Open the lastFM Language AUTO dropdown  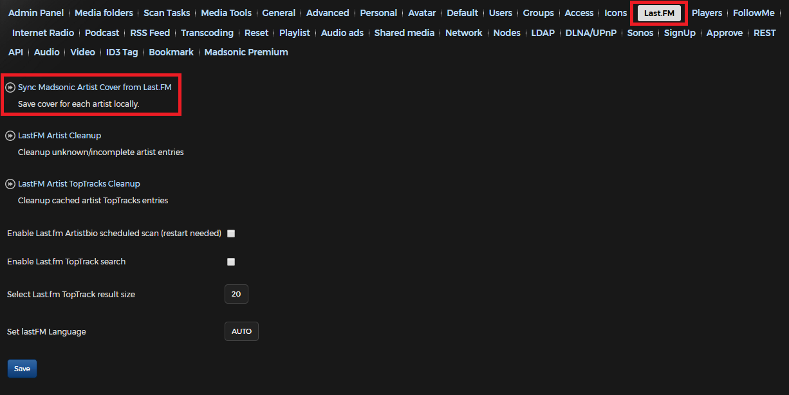click(241, 331)
